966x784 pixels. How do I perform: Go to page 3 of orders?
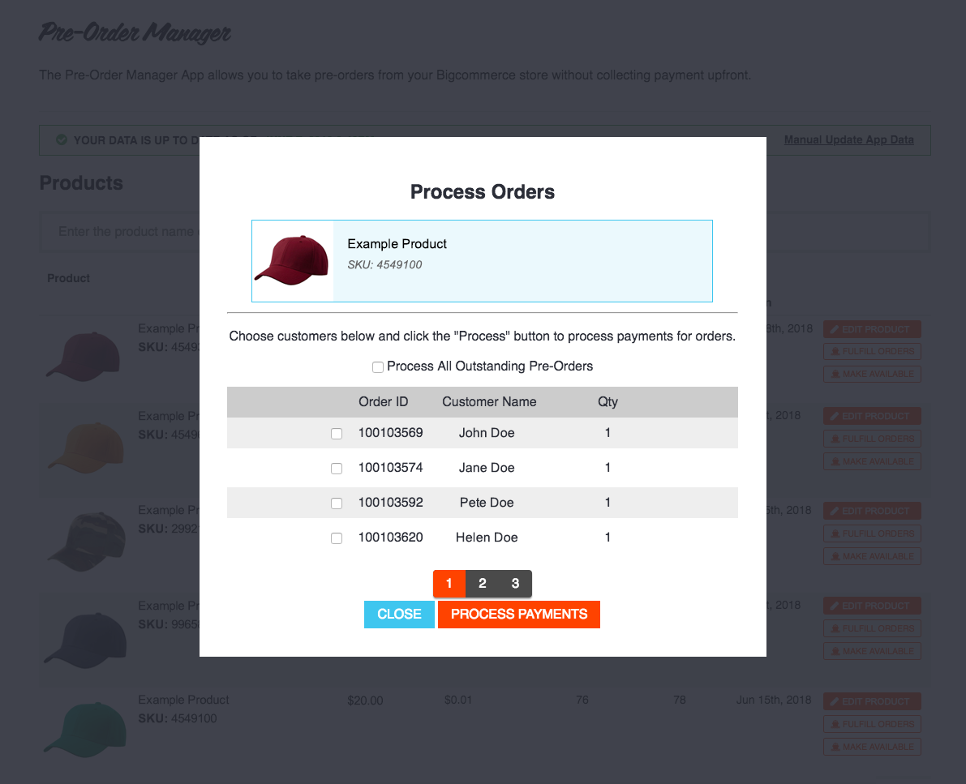(516, 583)
